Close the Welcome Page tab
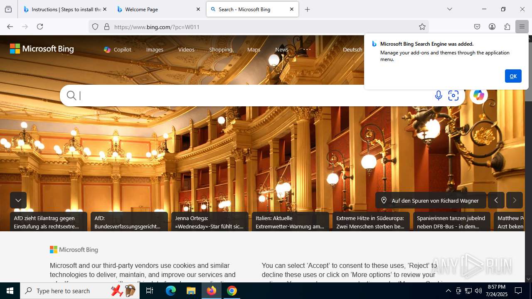 pyautogui.click(x=198, y=9)
